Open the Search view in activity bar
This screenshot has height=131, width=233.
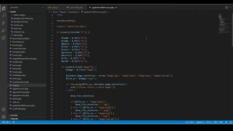tap(4, 16)
